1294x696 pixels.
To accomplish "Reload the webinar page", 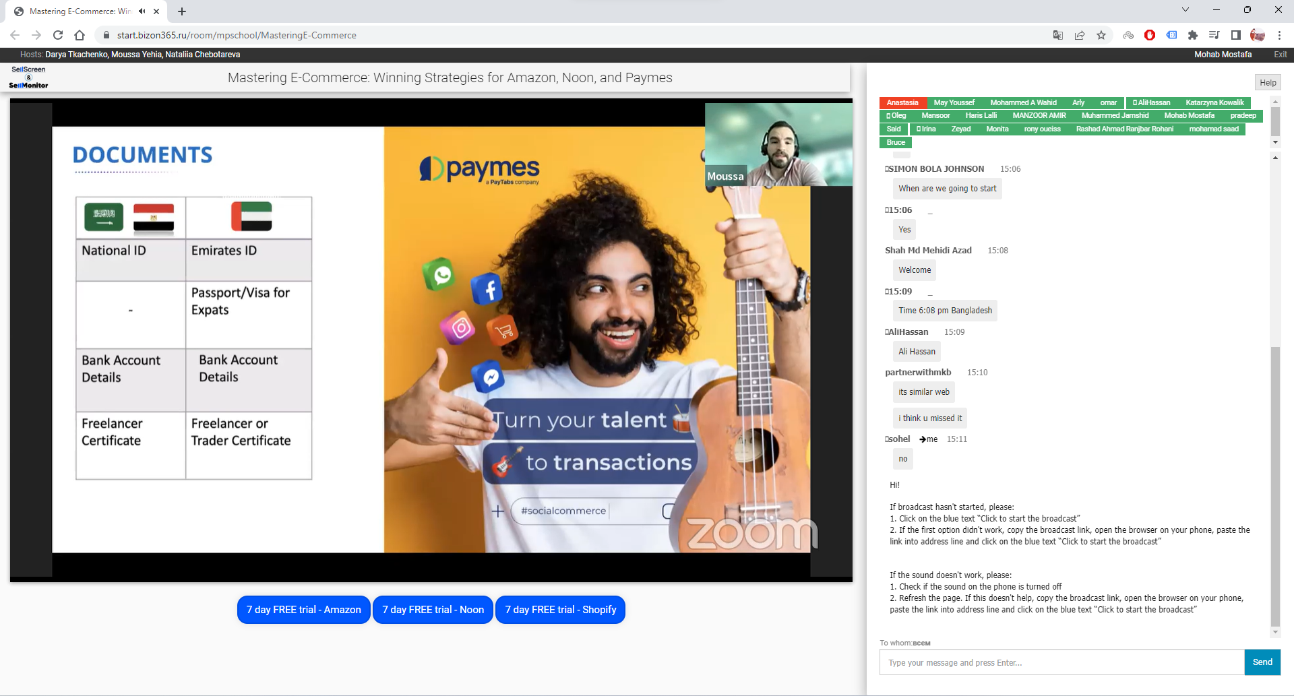I will pyautogui.click(x=58, y=35).
